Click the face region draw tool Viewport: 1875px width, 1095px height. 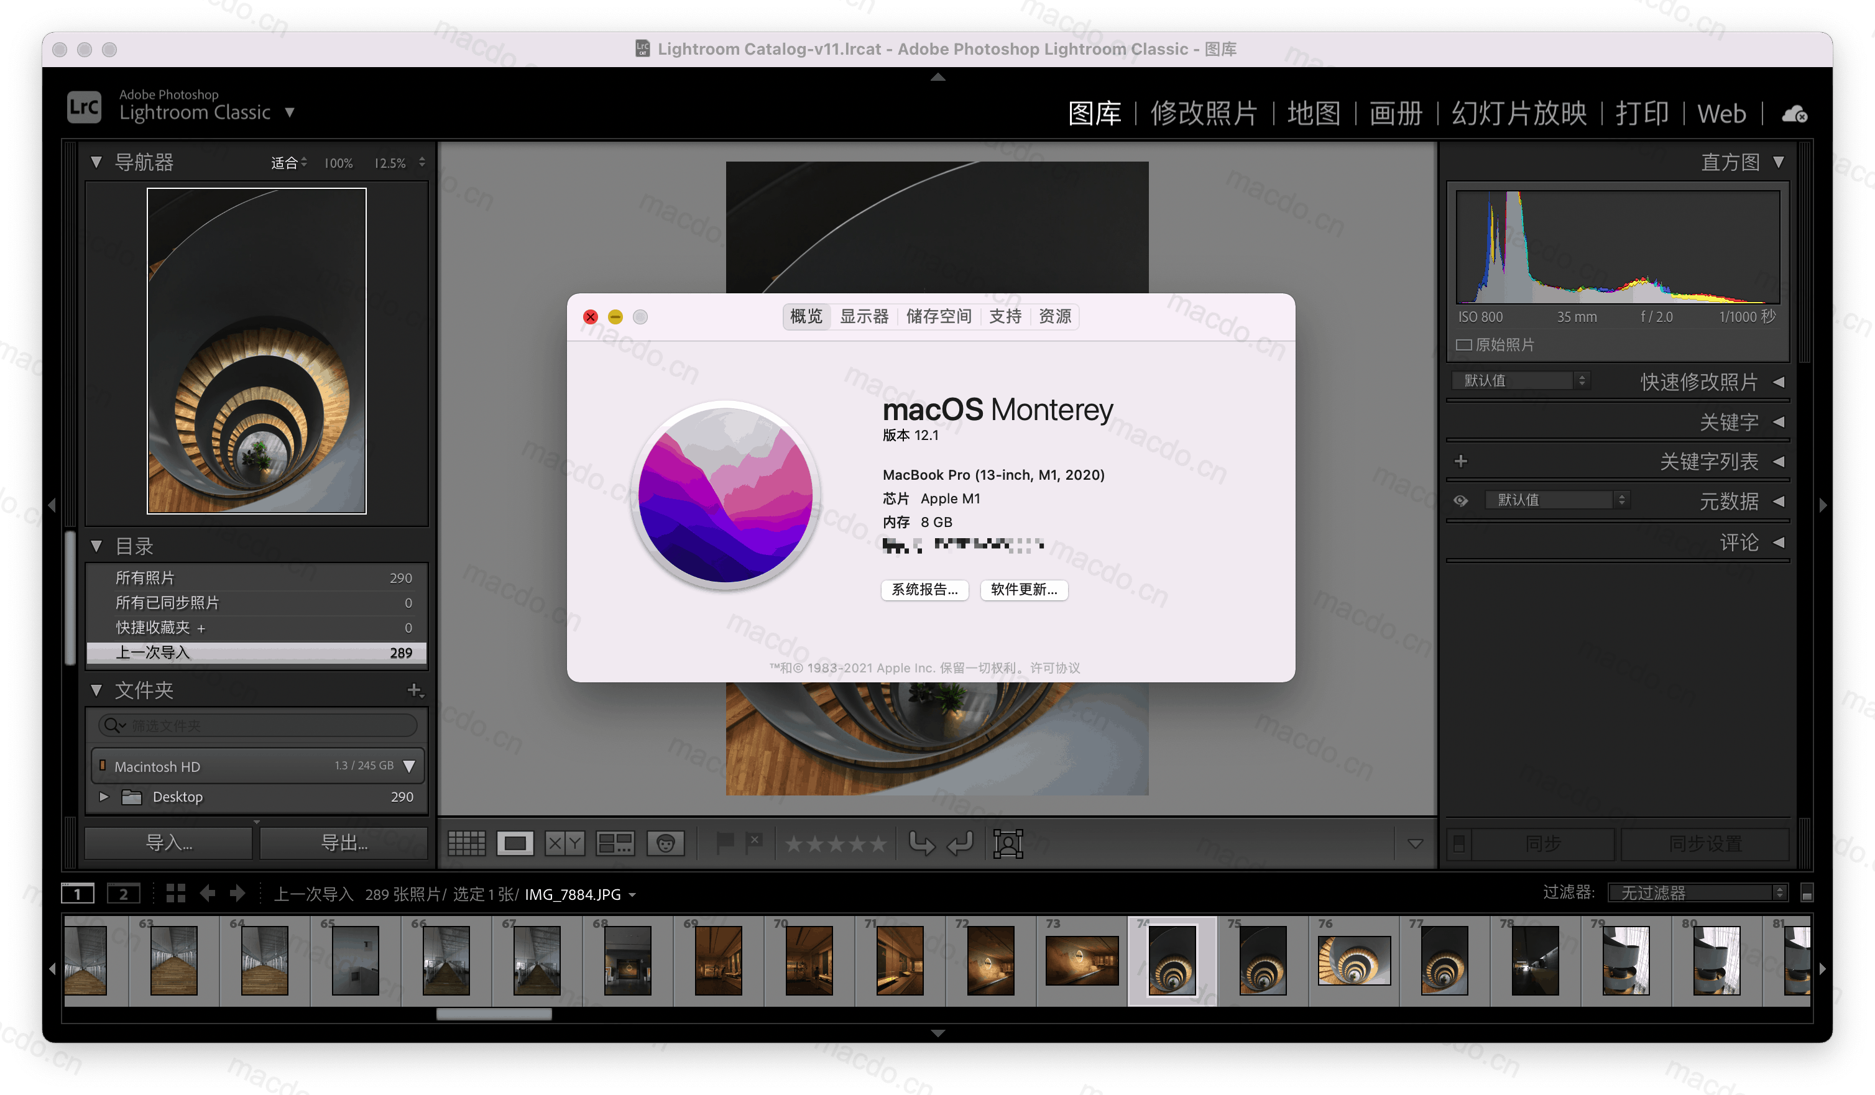coord(1008,843)
